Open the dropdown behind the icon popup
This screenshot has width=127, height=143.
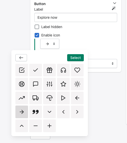[x=103, y=64]
